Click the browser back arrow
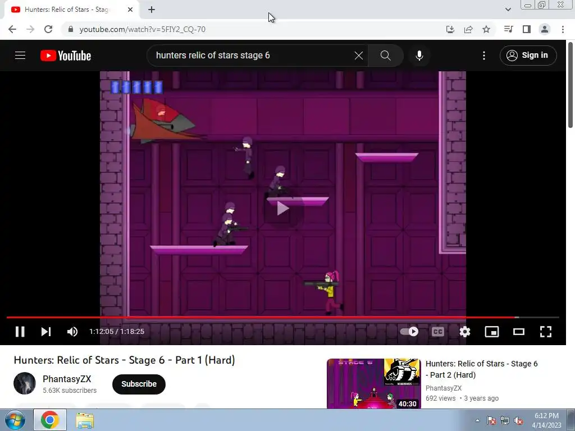Image resolution: width=575 pixels, height=431 pixels. click(x=12, y=29)
